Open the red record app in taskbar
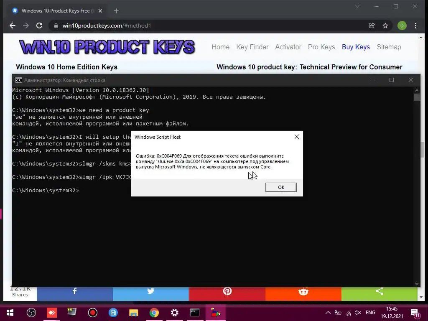428x321 pixels. [93, 313]
